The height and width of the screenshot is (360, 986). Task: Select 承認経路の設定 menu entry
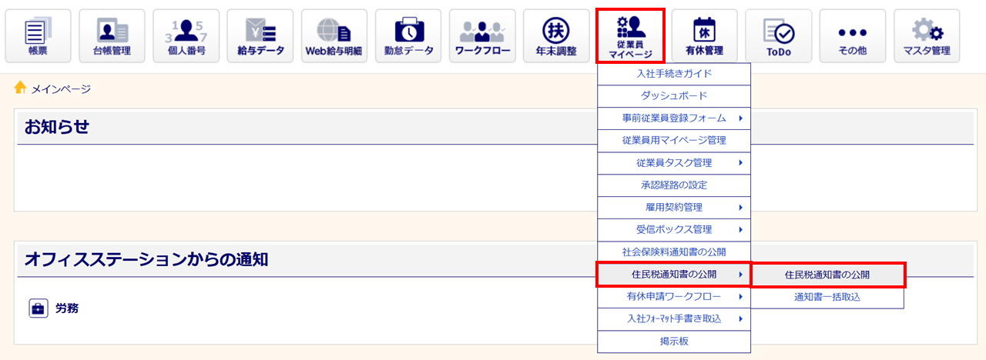coord(674,185)
